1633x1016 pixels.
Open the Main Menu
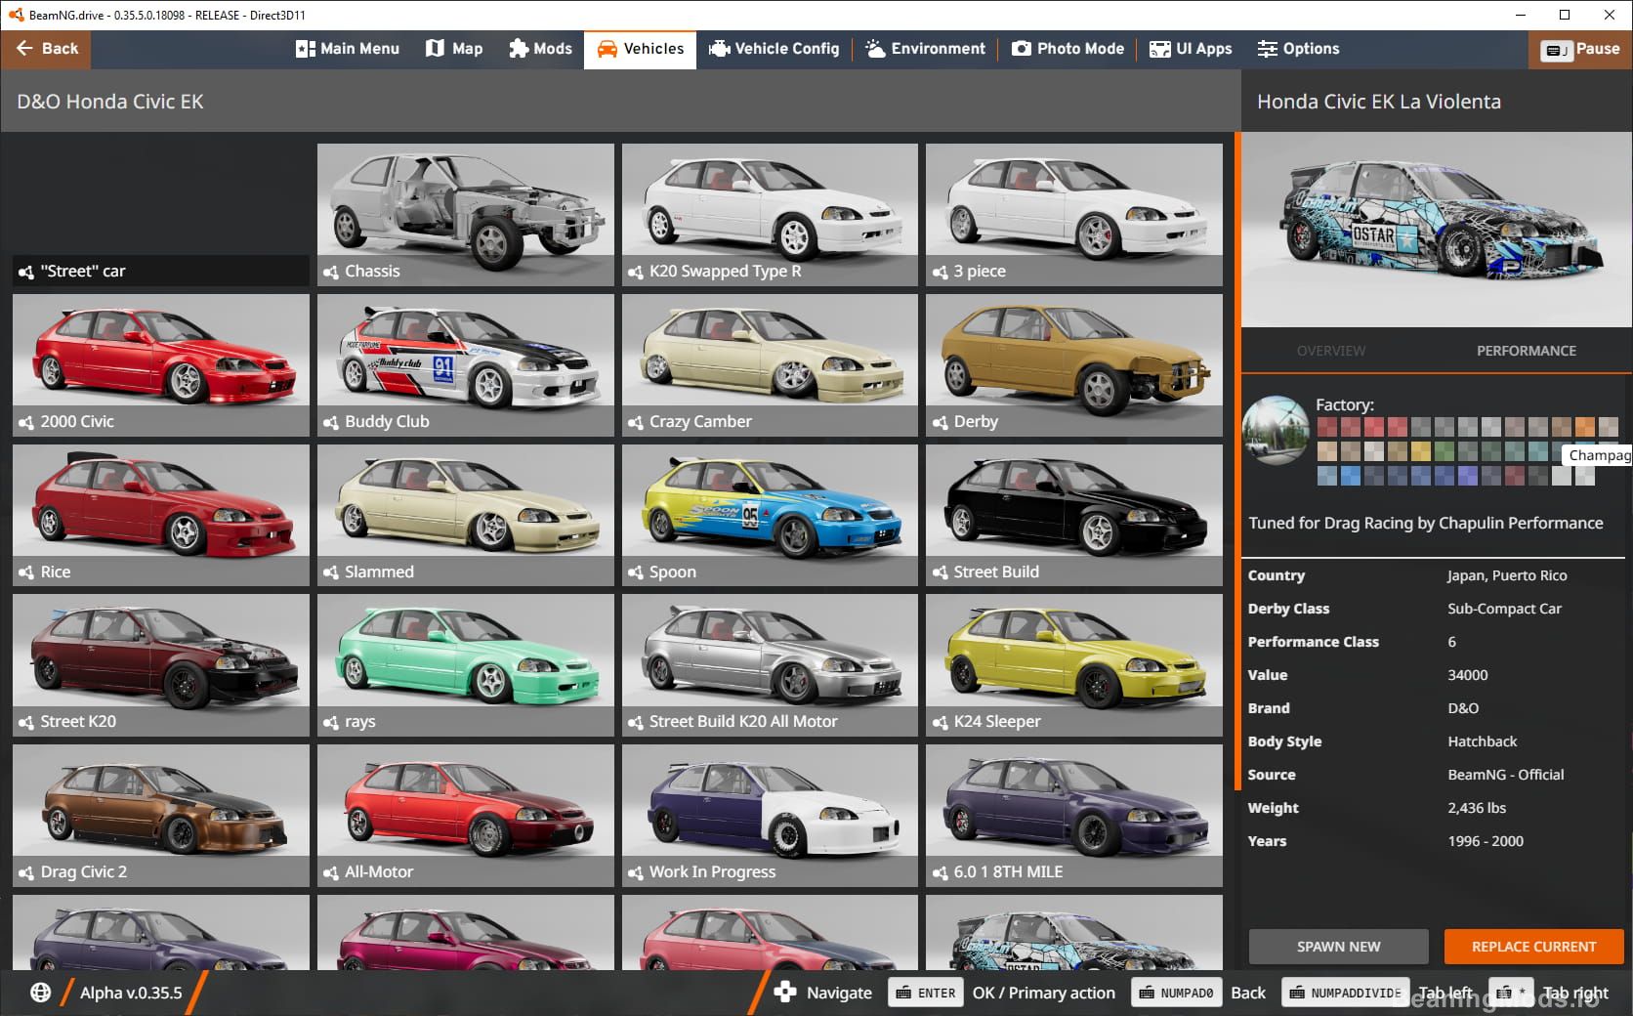coord(348,49)
